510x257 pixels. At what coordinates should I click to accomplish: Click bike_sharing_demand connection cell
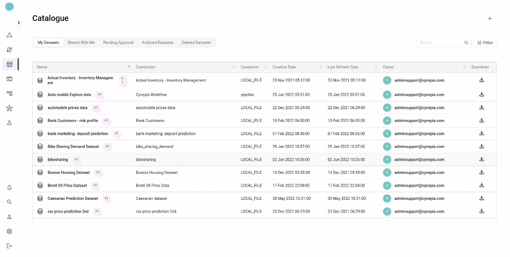point(155,147)
